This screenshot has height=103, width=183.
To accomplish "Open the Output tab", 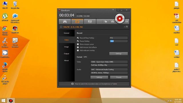I will click(x=67, y=54).
